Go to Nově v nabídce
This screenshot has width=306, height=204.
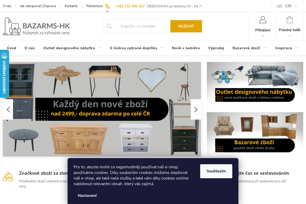[186, 48]
